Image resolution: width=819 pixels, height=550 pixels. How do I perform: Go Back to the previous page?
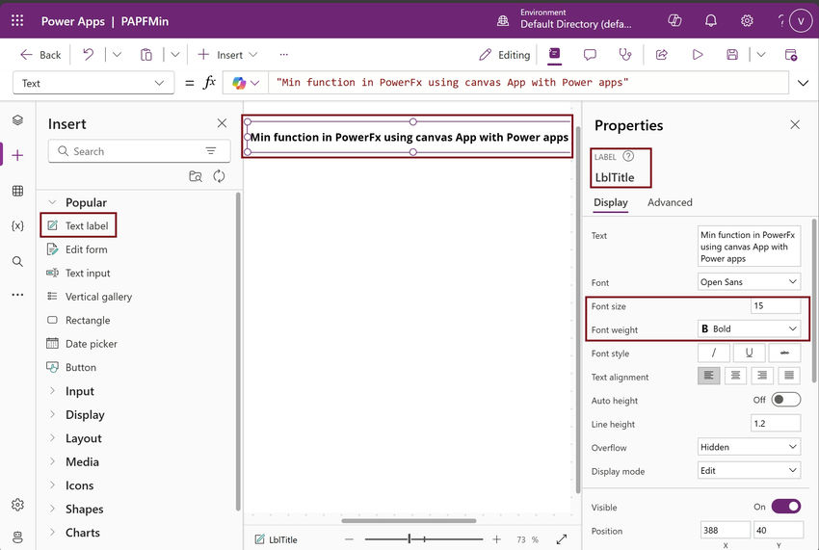point(40,54)
